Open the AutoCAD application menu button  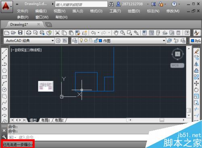point(7,7)
